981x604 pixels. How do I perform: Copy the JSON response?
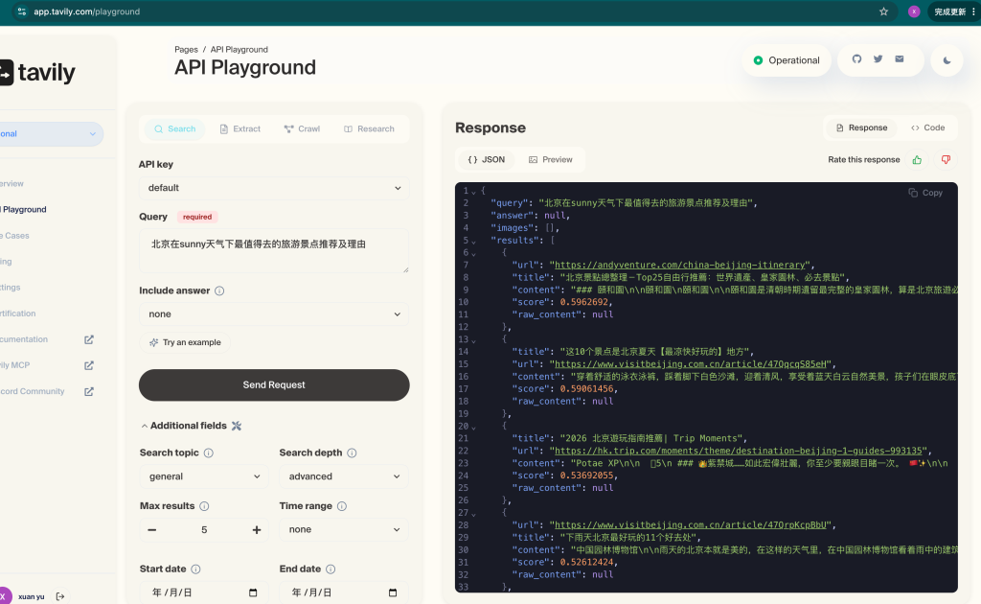(925, 193)
